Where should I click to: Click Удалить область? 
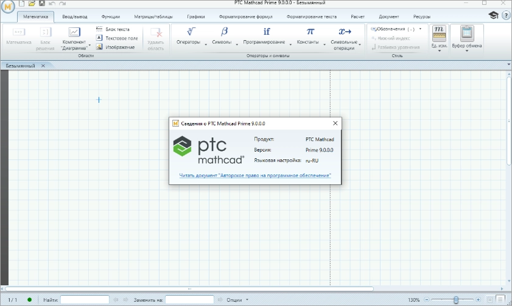coord(156,39)
